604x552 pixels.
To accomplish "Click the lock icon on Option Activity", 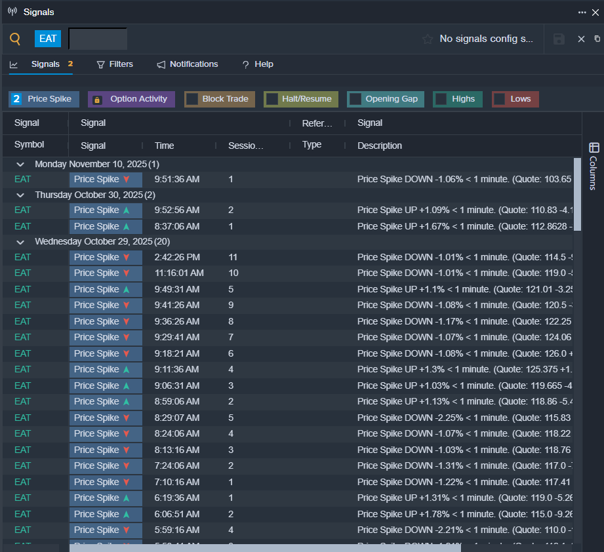I will [x=97, y=100].
